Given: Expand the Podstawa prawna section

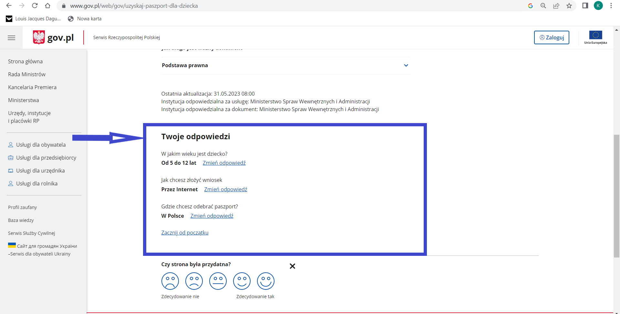Looking at the screenshot, I should click(x=285, y=65).
